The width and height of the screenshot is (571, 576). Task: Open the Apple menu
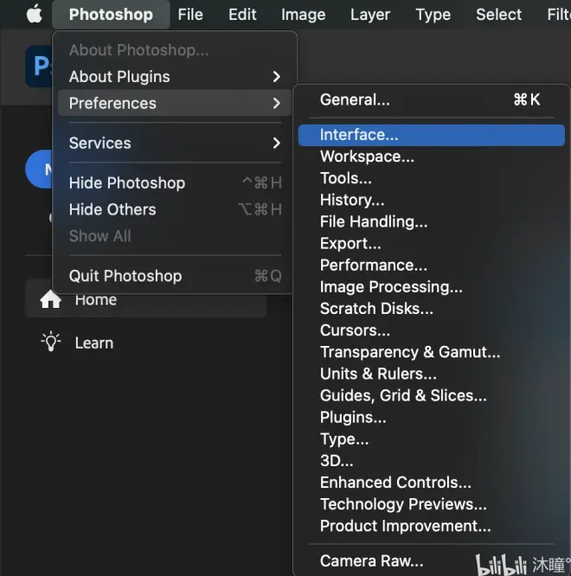click(x=34, y=14)
